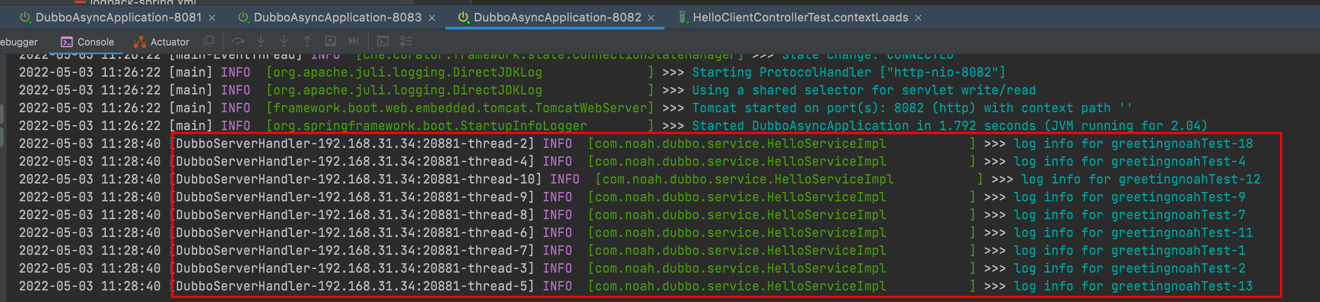Click the power icon on the 8082 tab
Screen dimensions: 1320x302
pyautogui.click(x=463, y=17)
